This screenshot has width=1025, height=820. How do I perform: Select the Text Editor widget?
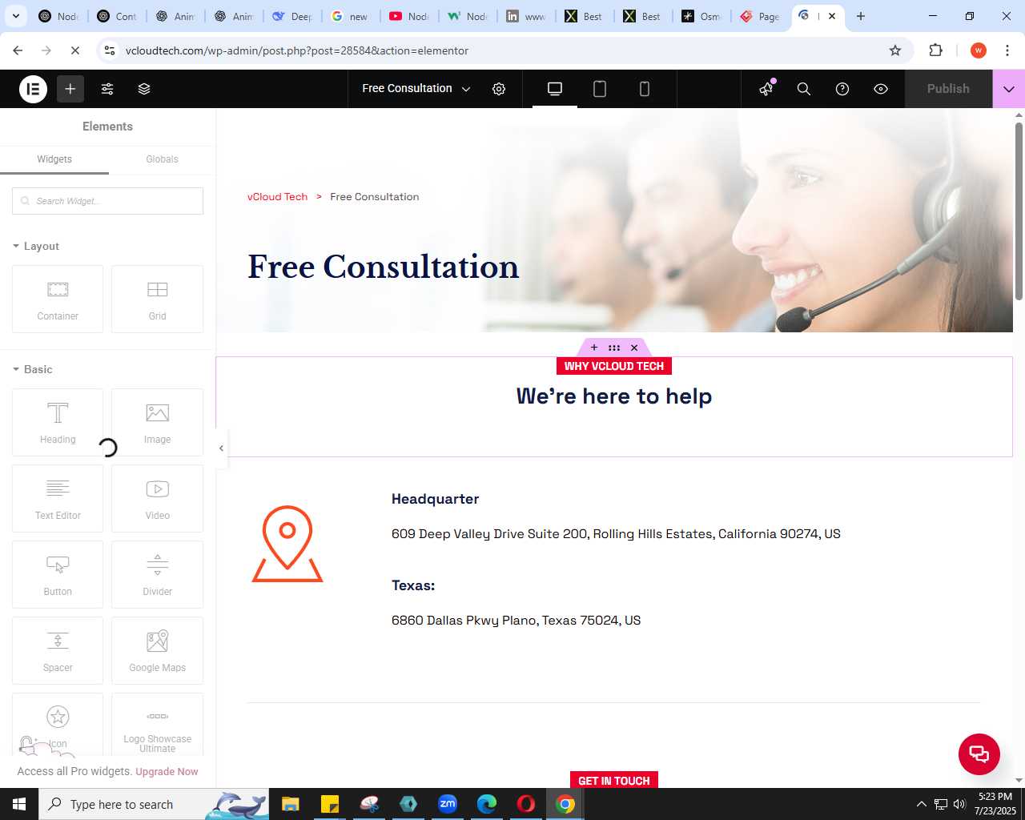58,498
